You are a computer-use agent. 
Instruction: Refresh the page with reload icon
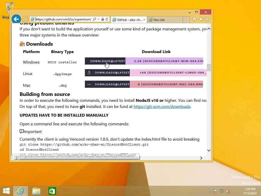(x=107, y=19)
